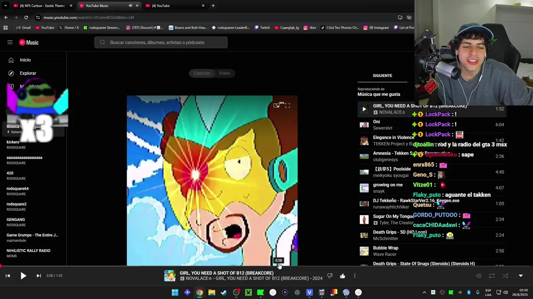Open the Gmail bookmark
Image resolution: width=533 pixels, height=299 pixels.
pyautogui.click(x=23, y=28)
